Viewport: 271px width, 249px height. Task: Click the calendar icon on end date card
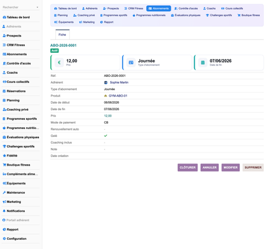pyautogui.click(x=203, y=63)
